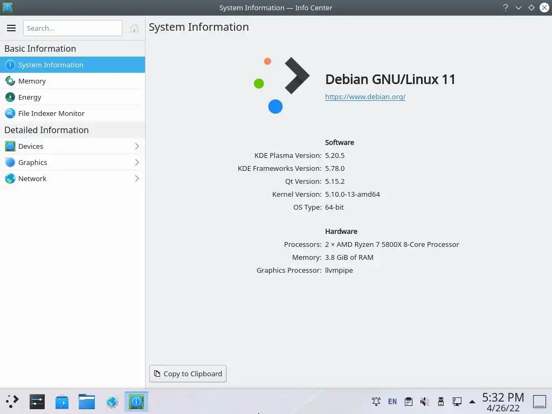Click the Basic Information header
Image resolution: width=552 pixels, height=414 pixels.
coord(40,49)
